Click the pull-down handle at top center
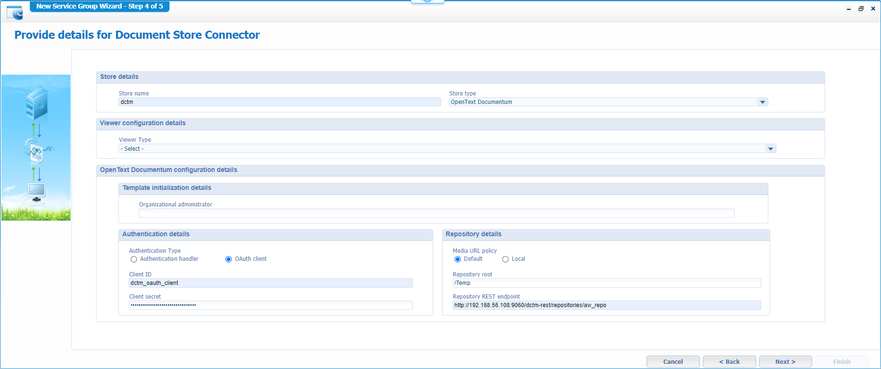The image size is (881, 369). (x=427, y=1)
